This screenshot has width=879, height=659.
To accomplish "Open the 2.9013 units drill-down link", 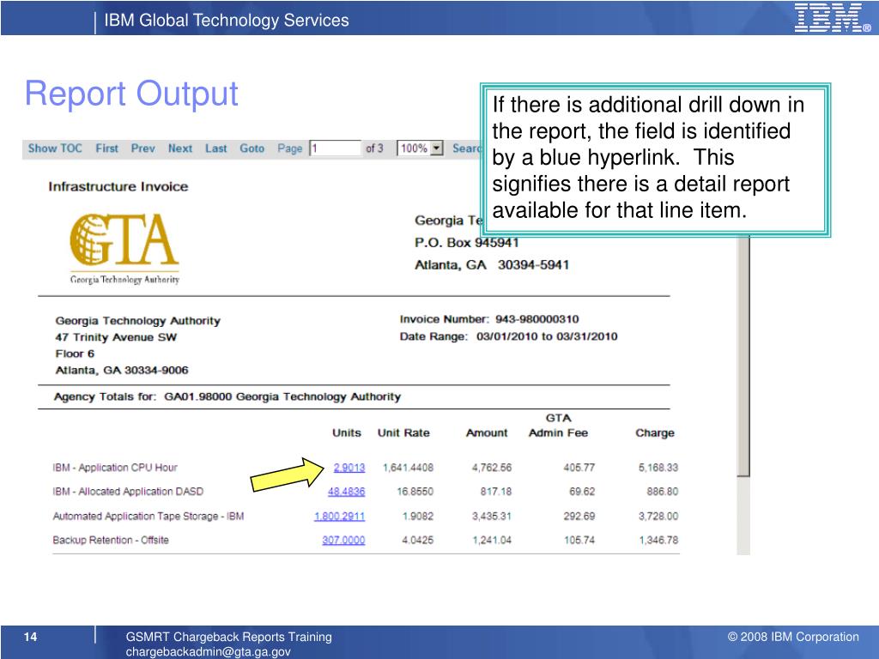I will click(x=349, y=468).
